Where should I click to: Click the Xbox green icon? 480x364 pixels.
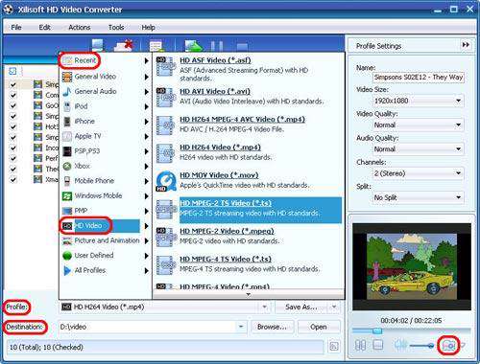pyautogui.click(x=67, y=166)
